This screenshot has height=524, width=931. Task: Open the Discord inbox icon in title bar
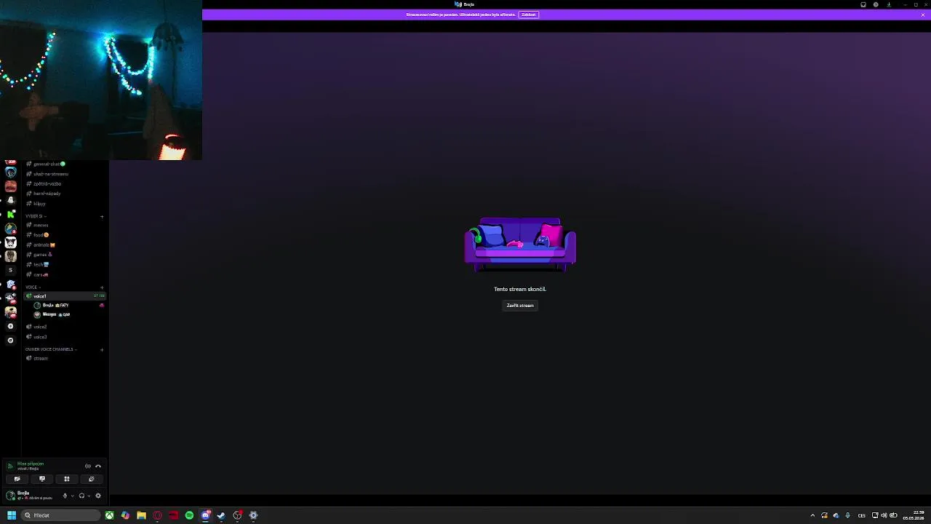coord(863,4)
